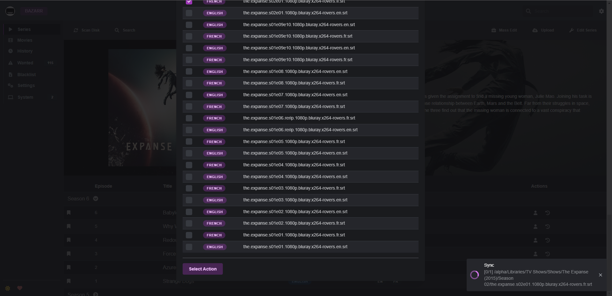The width and height of the screenshot is (612, 296).
Task: Open manual search for episode 6 Babylon
Action: tap(536, 213)
